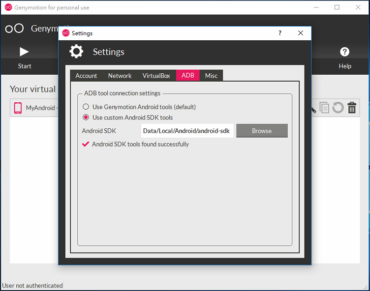Close the Settings dialog
Viewport: 370px width, 291px height.
point(301,33)
